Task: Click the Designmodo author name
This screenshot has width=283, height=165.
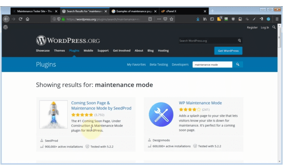Action: coord(161,140)
